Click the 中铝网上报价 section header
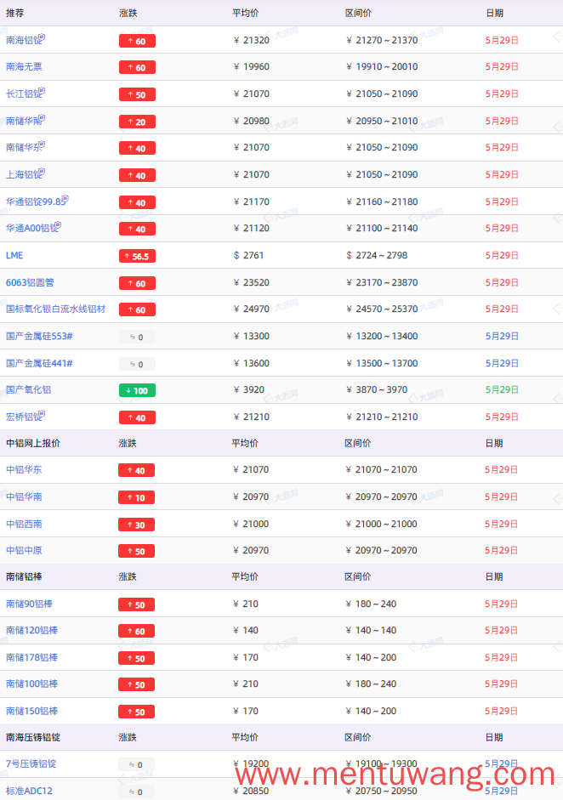The width and height of the screenshot is (563, 800). pos(33,443)
